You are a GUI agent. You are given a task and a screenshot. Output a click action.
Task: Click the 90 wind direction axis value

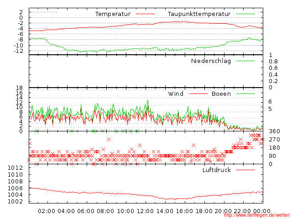pos(272,156)
